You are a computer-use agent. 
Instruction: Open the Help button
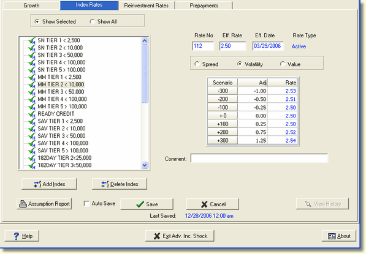coord(22,236)
